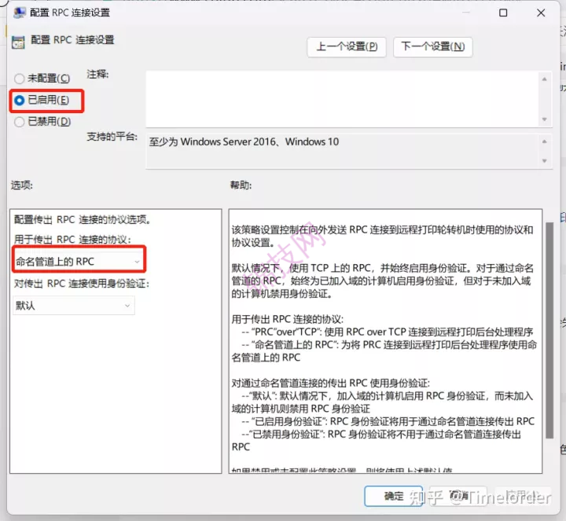Open the 命名管道上的 RPC protocol dropdown
Viewport: 566px width, 521px height.
pyautogui.click(x=78, y=261)
